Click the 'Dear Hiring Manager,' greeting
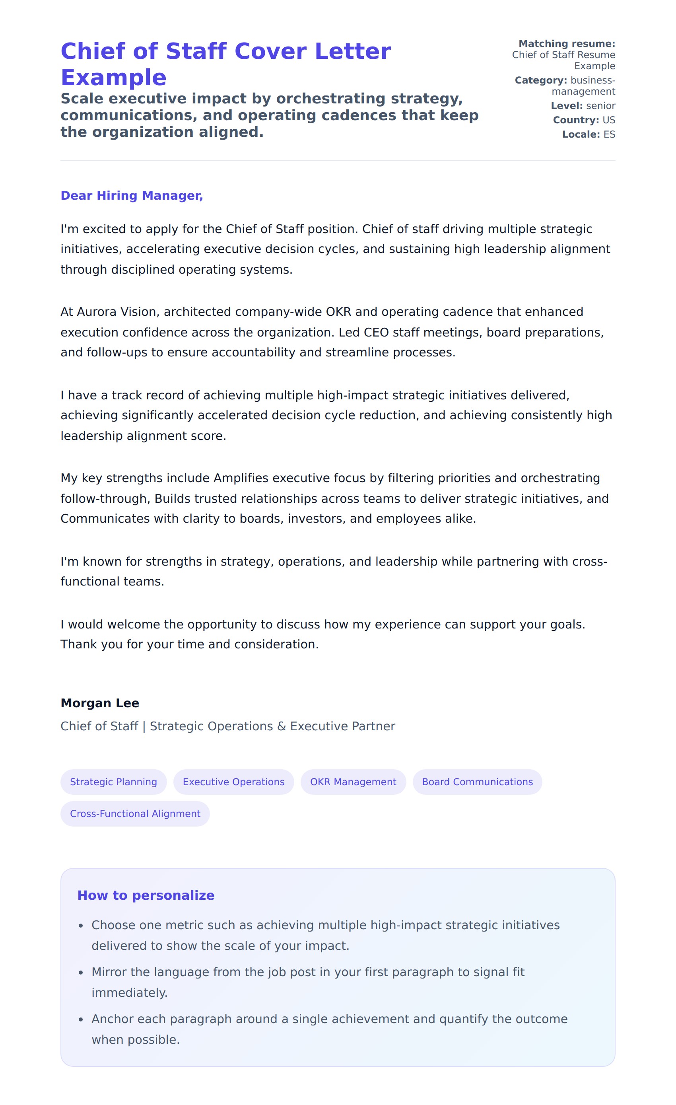The height and width of the screenshot is (1105, 676). 132,196
